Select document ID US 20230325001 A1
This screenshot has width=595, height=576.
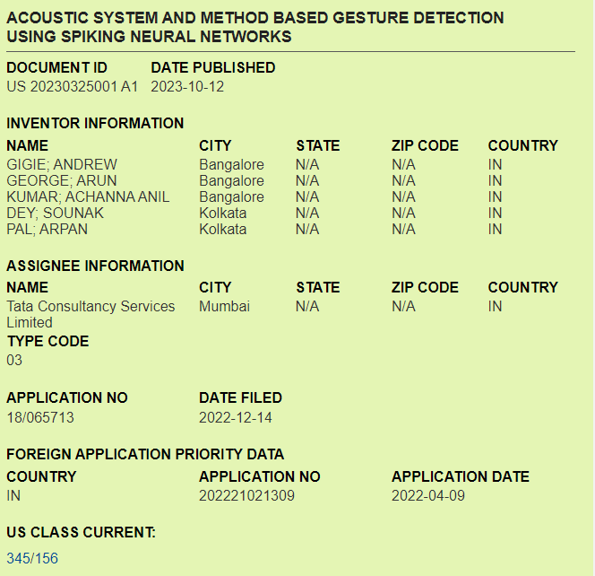[73, 87]
